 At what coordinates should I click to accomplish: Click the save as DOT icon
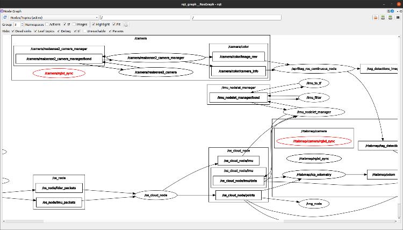[x=383, y=18]
